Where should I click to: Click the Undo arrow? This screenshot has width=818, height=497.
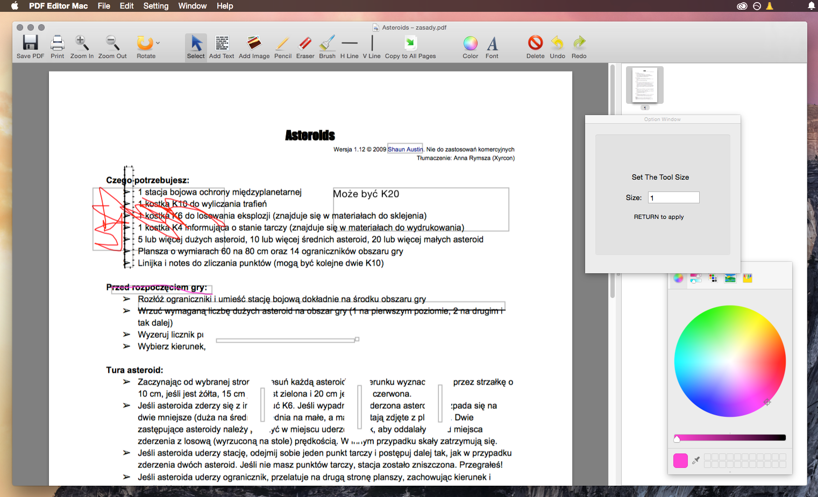tap(557, 43)
